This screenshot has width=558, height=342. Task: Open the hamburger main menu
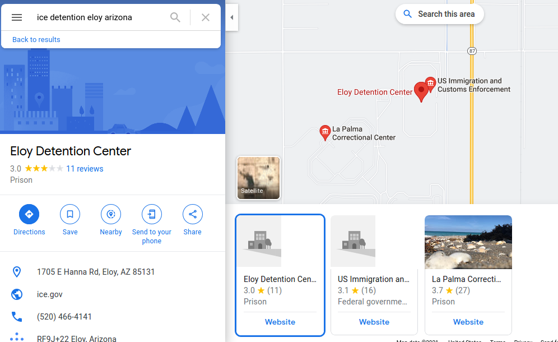[x=17, y=17]
